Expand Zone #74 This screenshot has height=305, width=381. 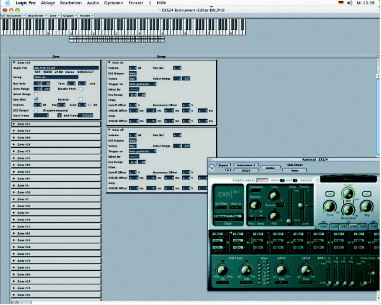(x=14, y=288)
